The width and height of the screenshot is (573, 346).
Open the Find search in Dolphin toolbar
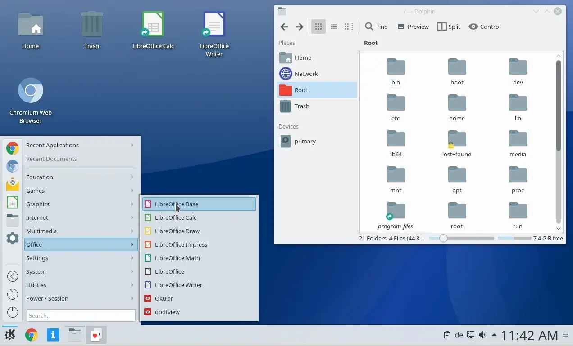(x=376, y=27)
